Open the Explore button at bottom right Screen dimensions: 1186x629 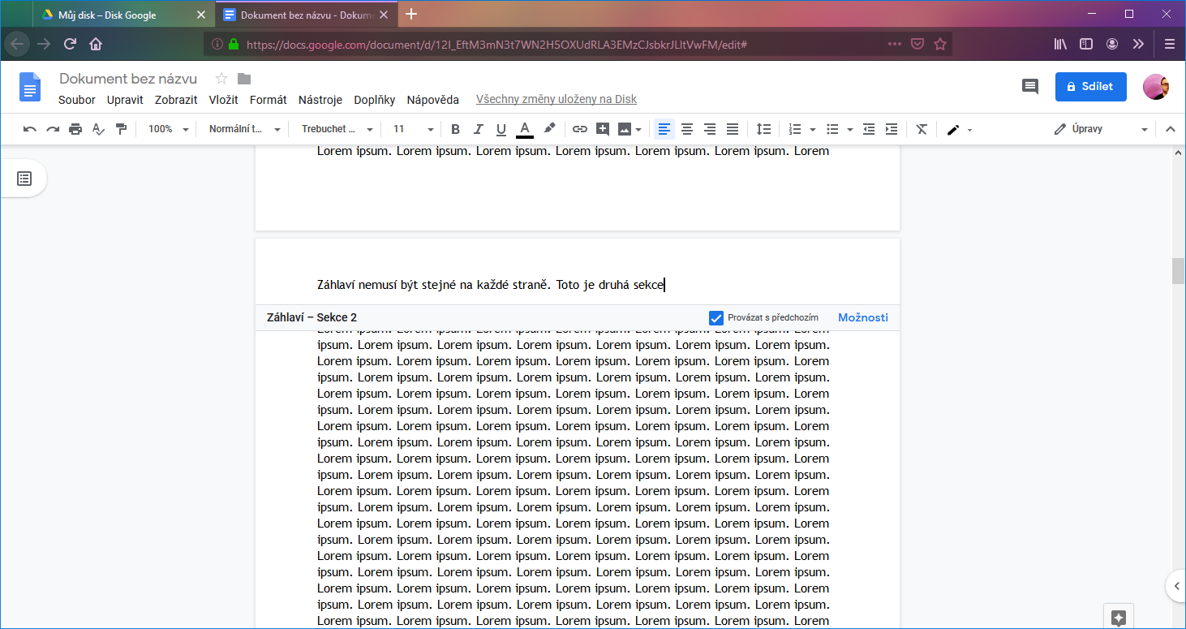(1119, 618)
